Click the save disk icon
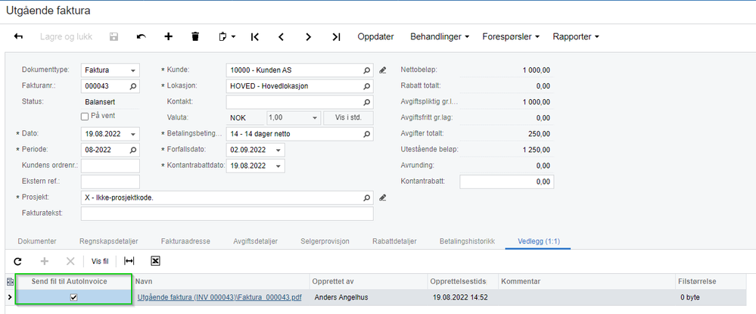 tap(114, 36)
